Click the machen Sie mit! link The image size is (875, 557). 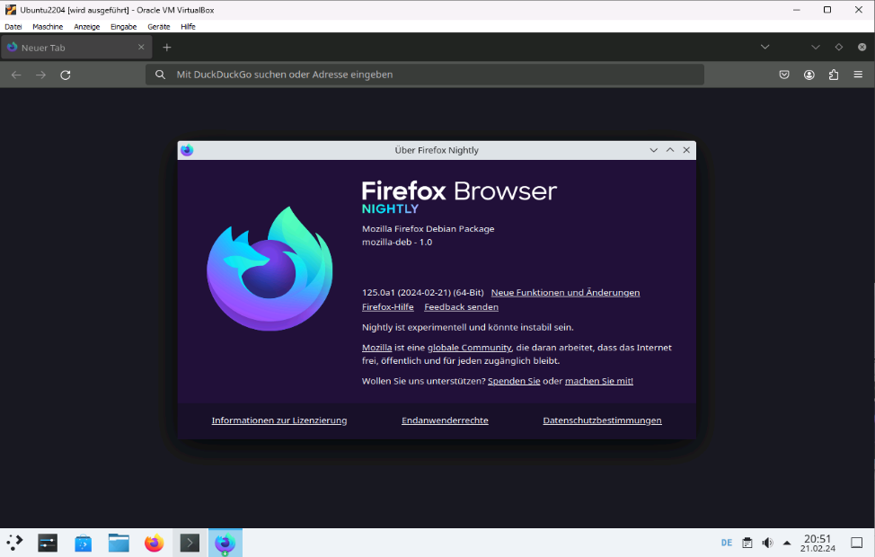click(x=599, y=381)
